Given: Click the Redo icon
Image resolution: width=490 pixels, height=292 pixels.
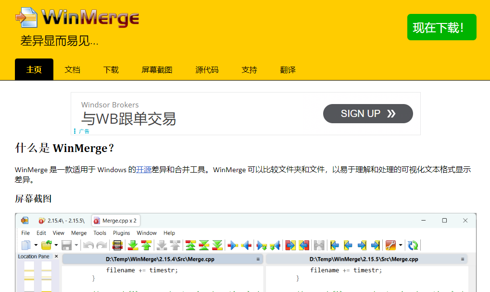Looking at the screenshot, I should point(101,245).
